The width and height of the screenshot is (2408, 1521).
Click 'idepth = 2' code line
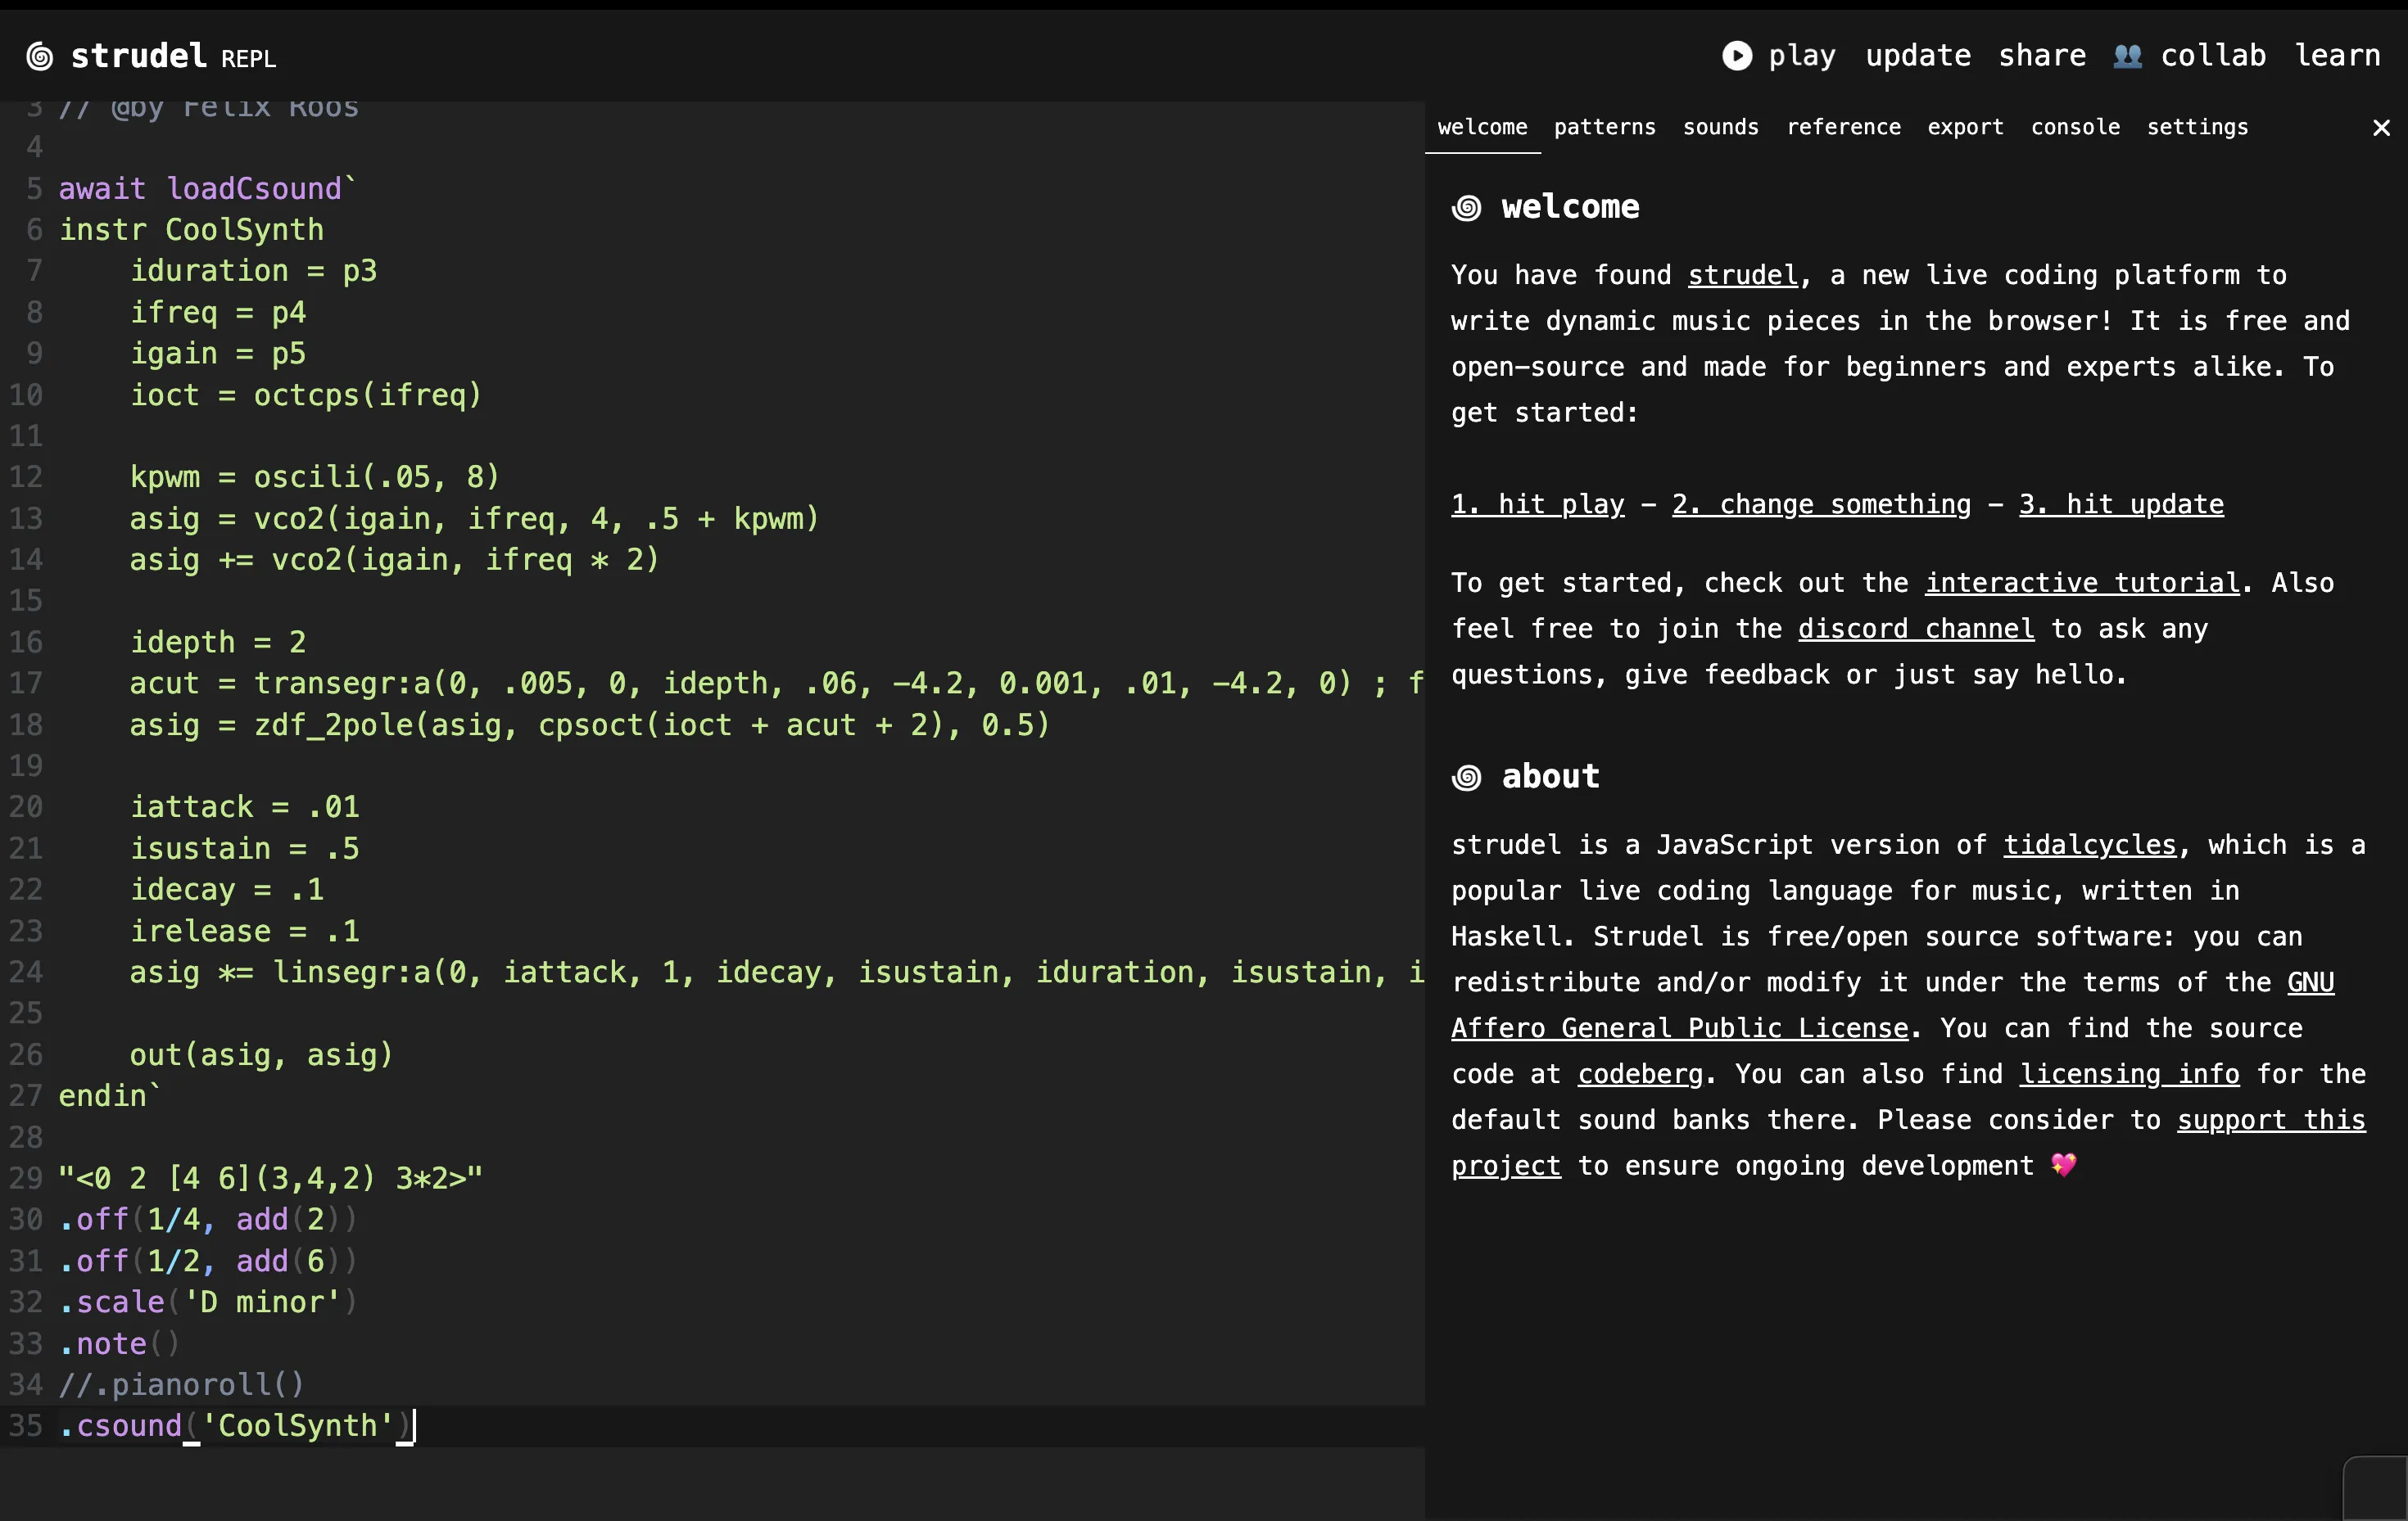(x=218, y=643)
